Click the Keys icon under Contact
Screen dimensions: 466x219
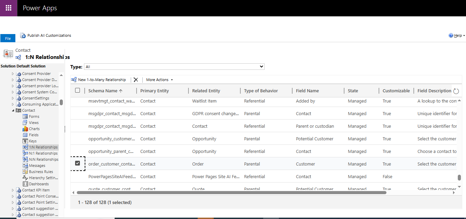[x=25, y=141]
